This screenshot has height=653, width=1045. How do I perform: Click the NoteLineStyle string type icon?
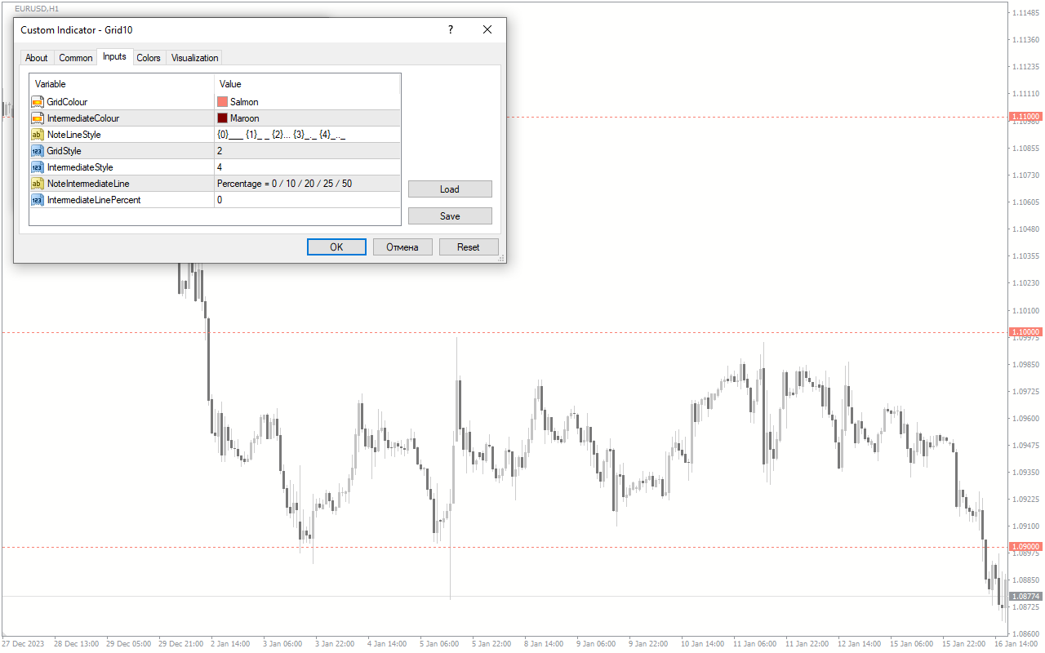[x=37, y=135]
